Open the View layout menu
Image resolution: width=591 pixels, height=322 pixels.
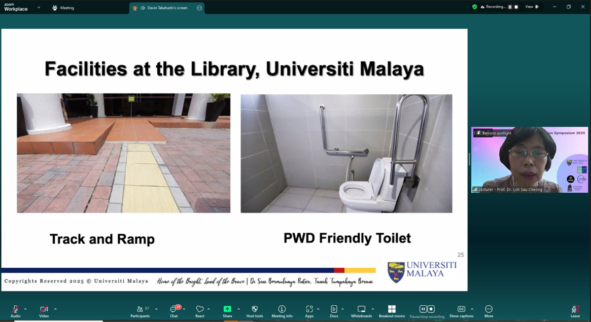click(532, 7)
